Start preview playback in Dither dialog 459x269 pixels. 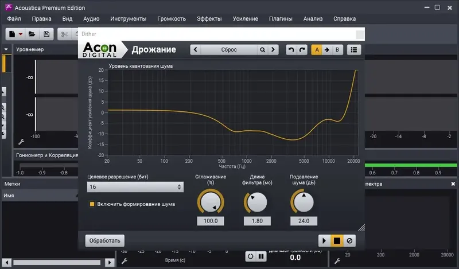(x=324, y=240)
